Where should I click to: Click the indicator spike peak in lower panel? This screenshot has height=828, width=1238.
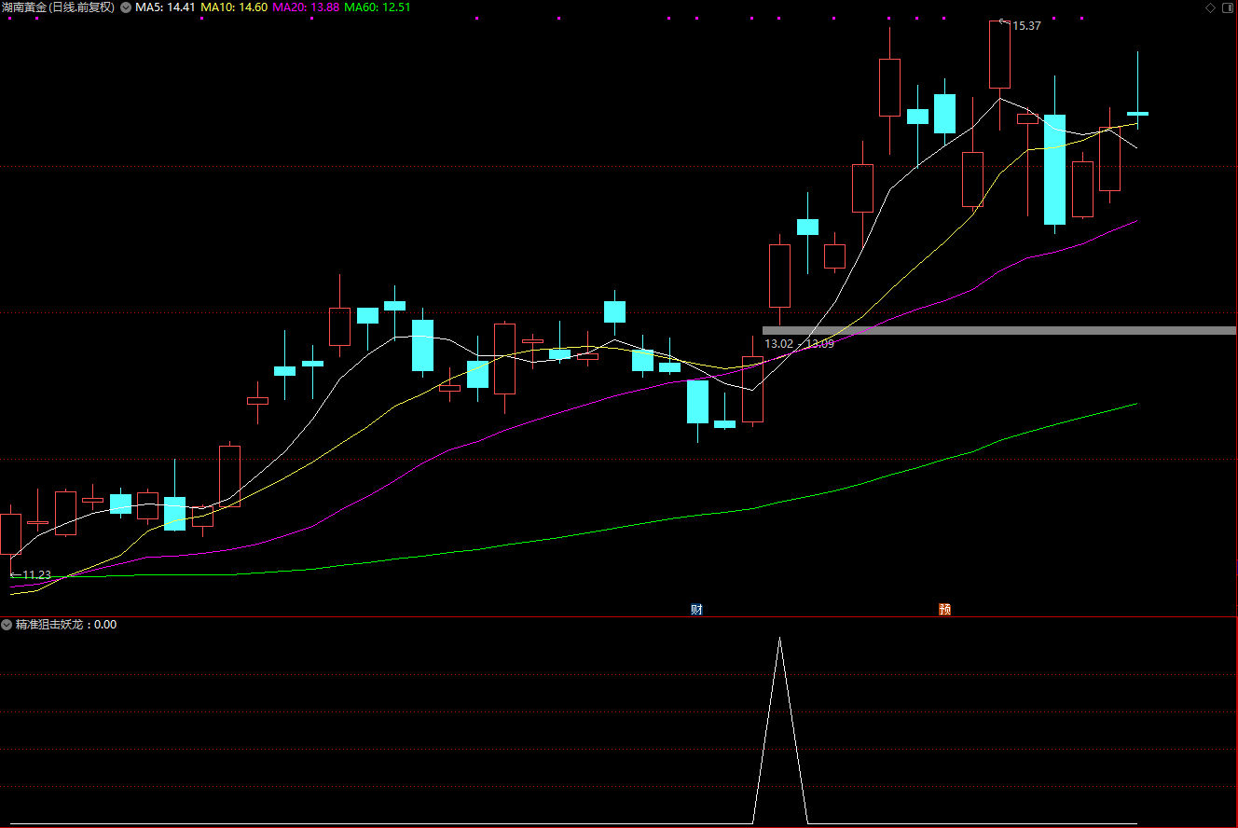click(x=779, y=638)
